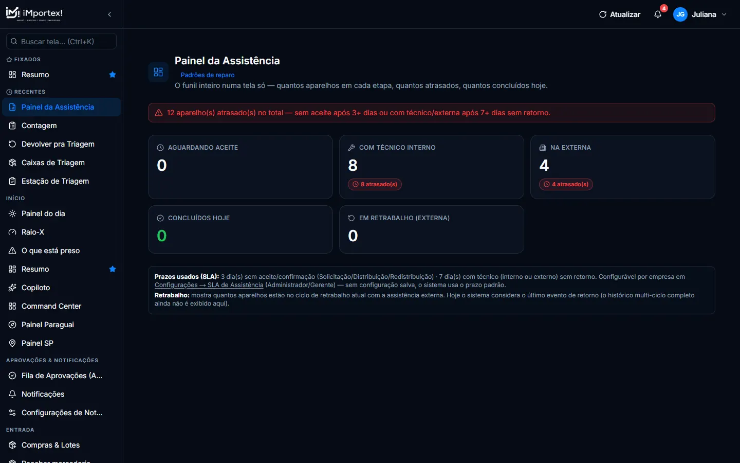Viewport: 740px width, 463px height.
Task: Toggle the star on Resumo under Início
Action: pyautogui.click(x=113, y=269)
